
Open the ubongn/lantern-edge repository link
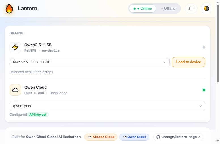click(178, 137)
